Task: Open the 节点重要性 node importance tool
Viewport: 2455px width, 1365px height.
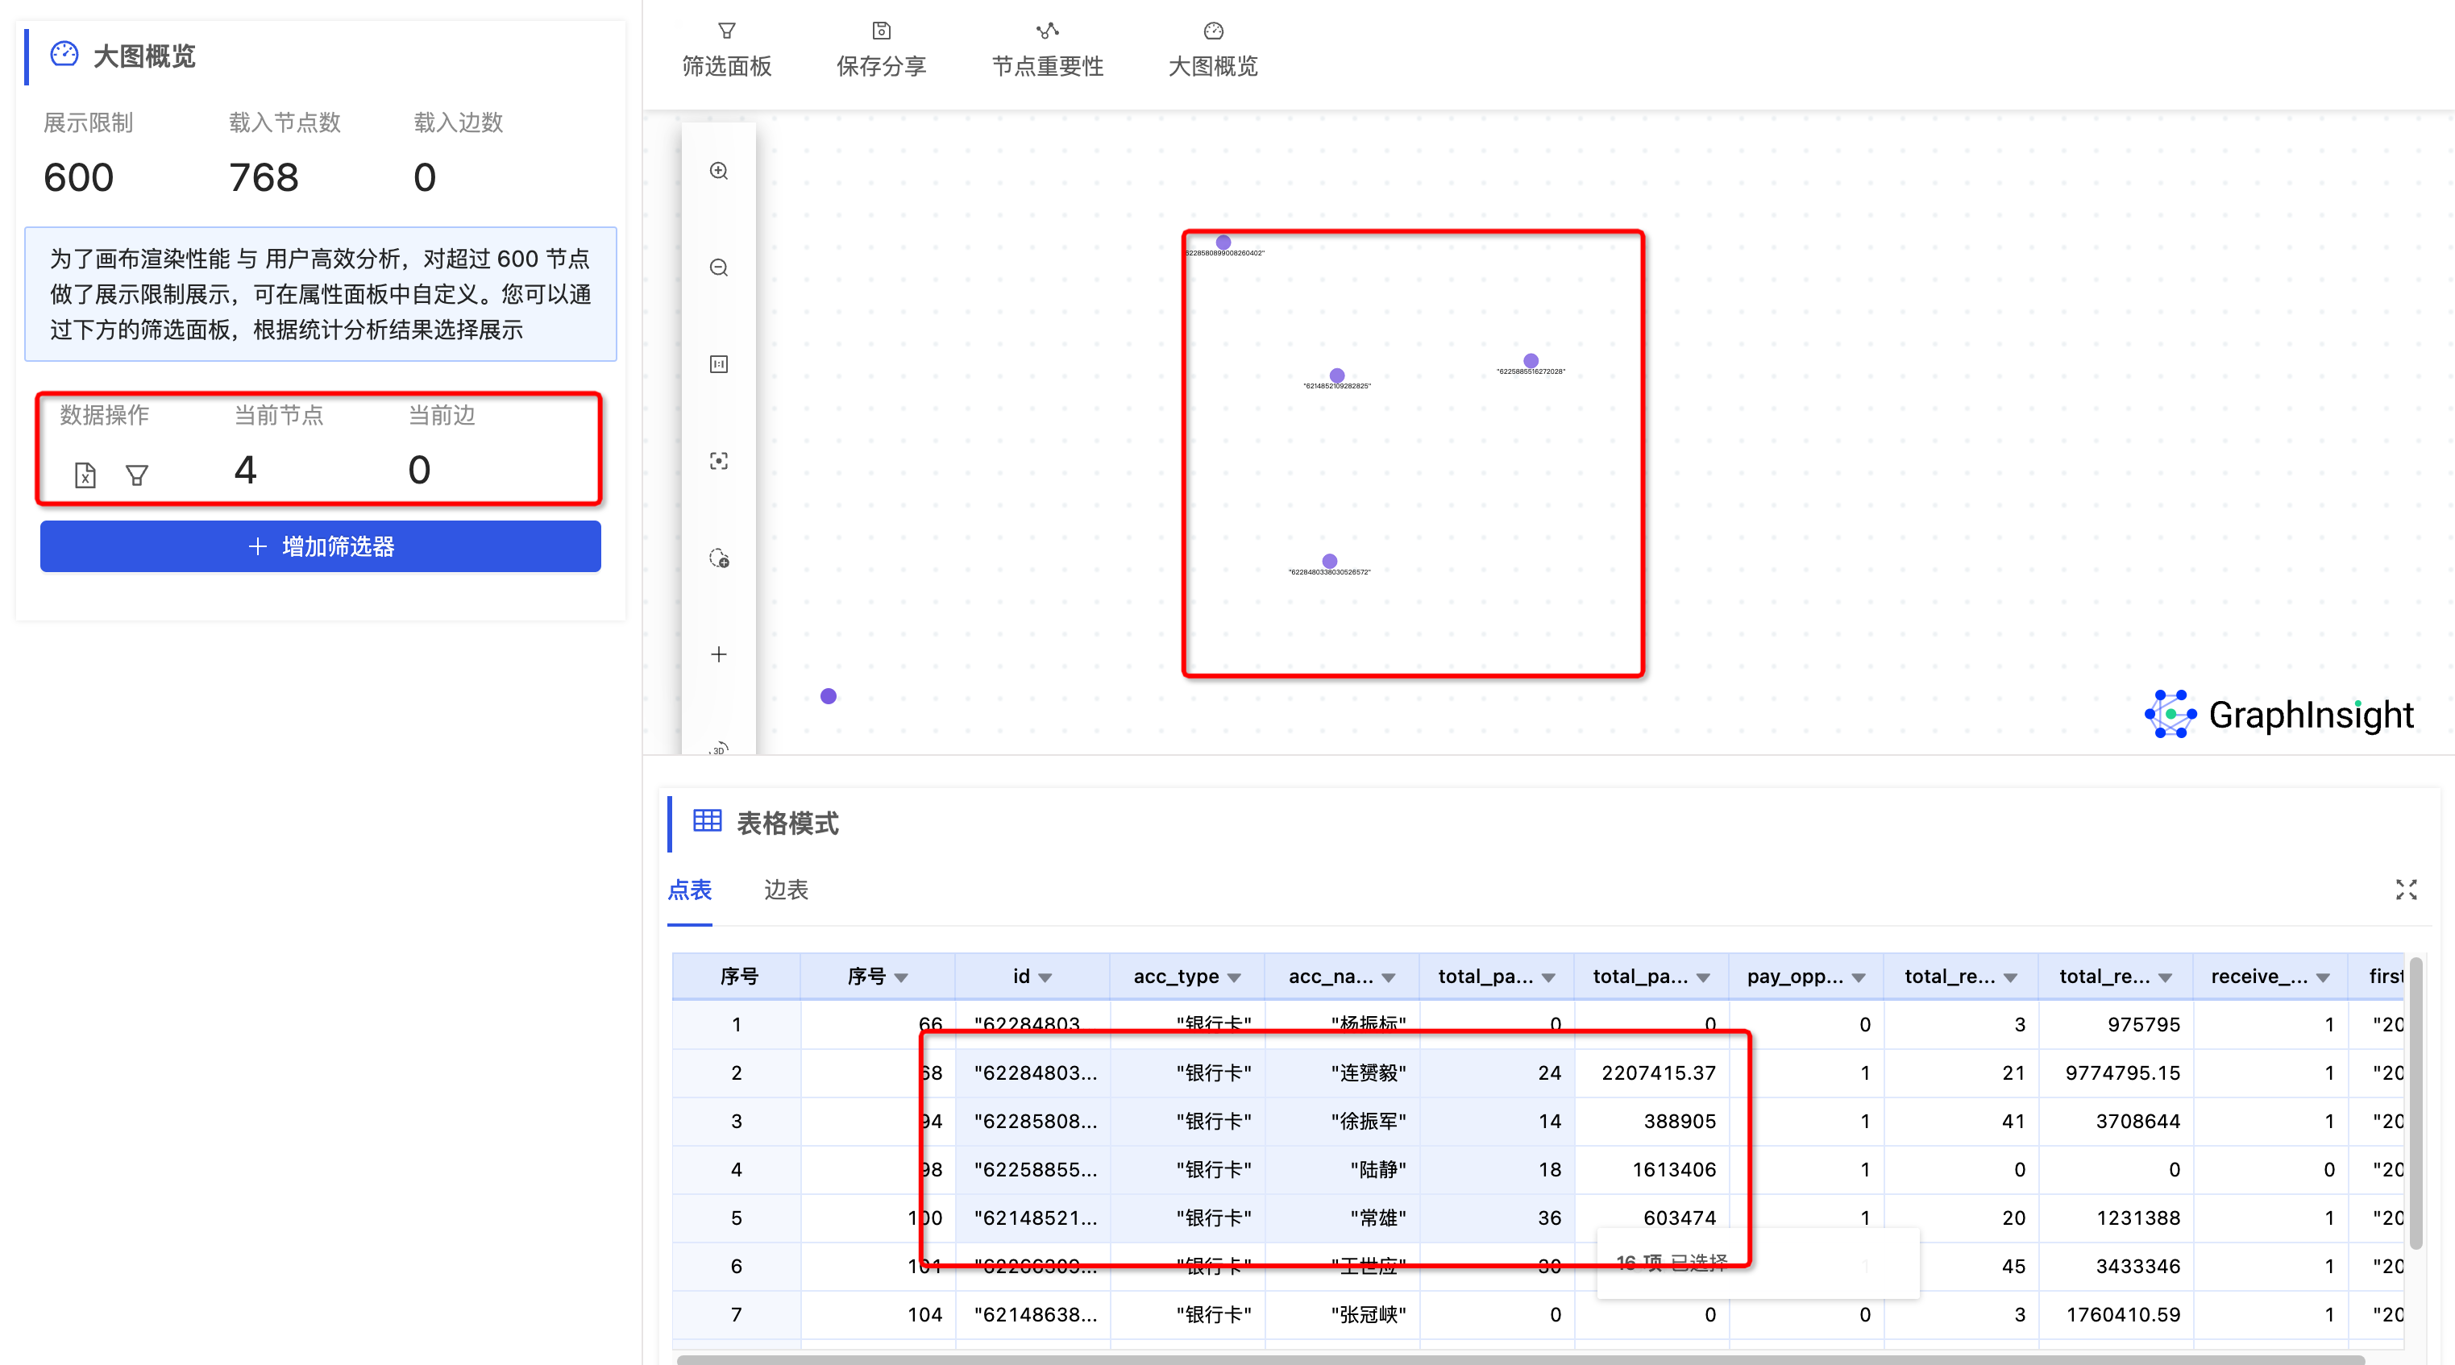Action: [1048, 49]
